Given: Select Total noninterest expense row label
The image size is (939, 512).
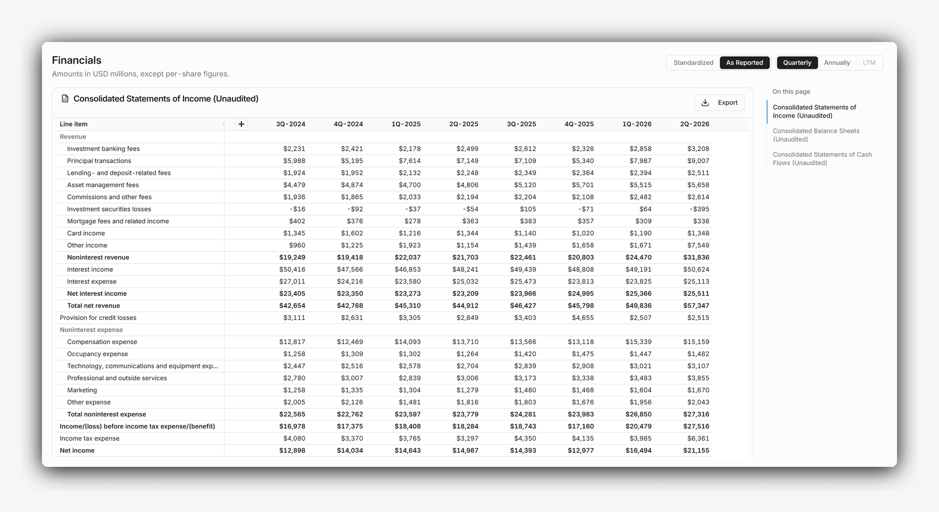Looking at the screenshot, I should point(107,414).
